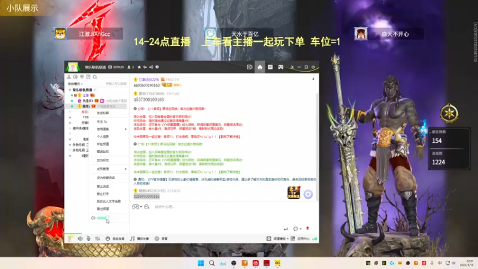Select user 江澈 in the channel tree
This screenshot has width=478, height=269.
click(85, 96)
